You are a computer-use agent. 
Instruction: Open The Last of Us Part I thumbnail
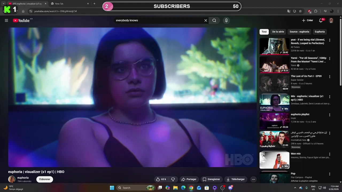(x=274, y=83)
